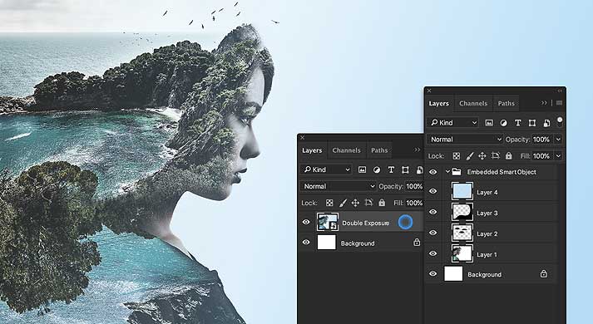Select Background layer name under Double Exposure
This screenshot has height=324, width=593.
358,243
